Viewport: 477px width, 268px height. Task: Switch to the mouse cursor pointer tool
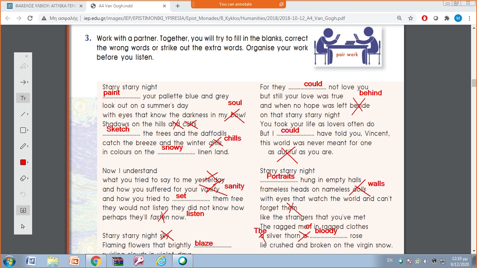[x=23, y=226]
